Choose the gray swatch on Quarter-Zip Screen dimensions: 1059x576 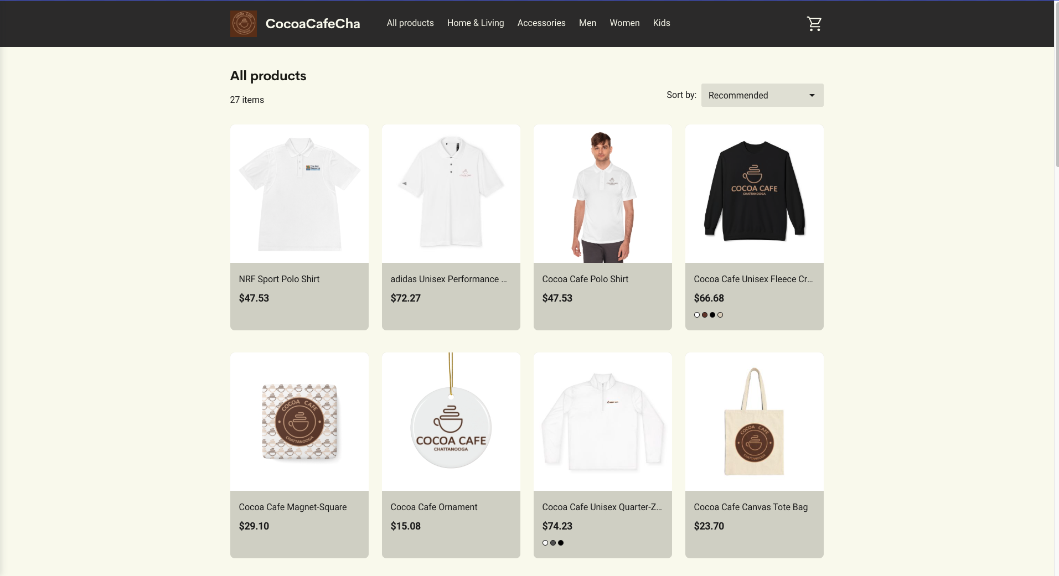coord(553,543)
